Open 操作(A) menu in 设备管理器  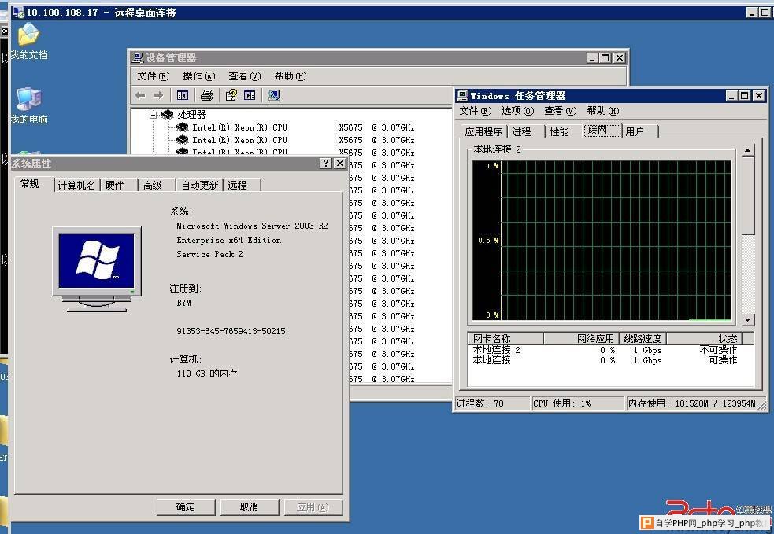199,76
